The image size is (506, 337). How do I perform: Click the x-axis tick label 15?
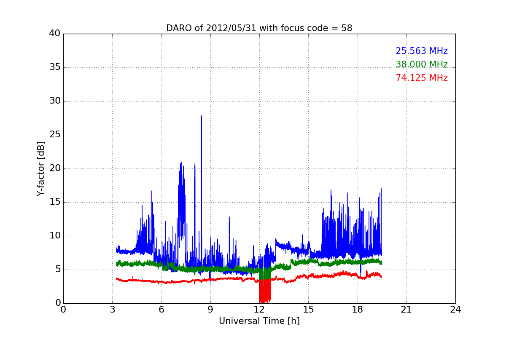[x=308, y=310]
